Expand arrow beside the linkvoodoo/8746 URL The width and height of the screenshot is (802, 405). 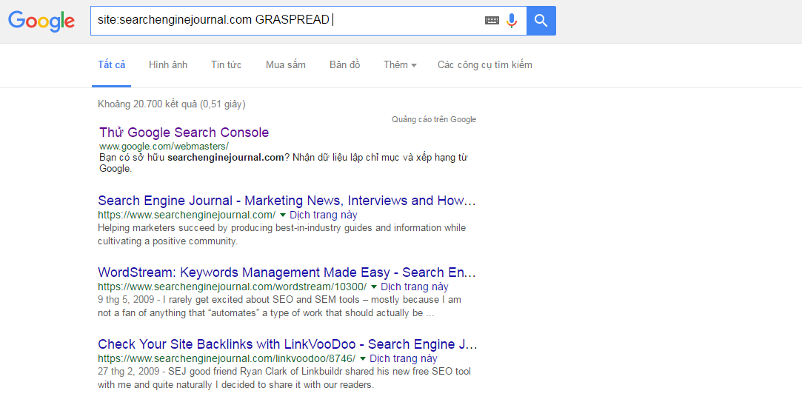point(362,359)
